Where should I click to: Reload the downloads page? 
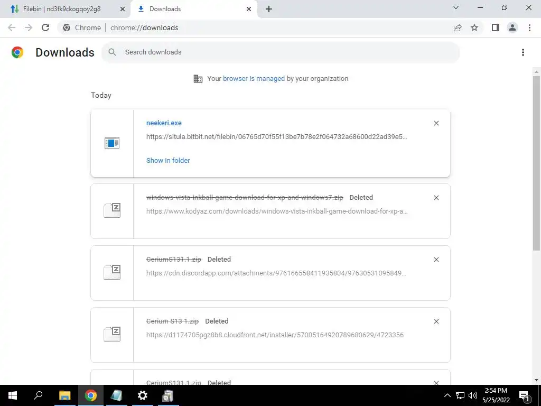pyautogui.click(x=45, y=27)
